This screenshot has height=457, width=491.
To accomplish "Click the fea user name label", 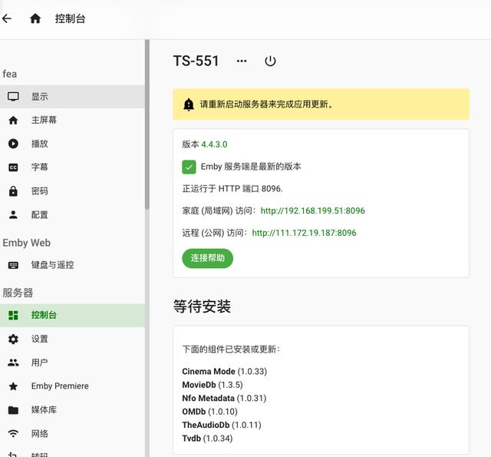I will [10, 74].
